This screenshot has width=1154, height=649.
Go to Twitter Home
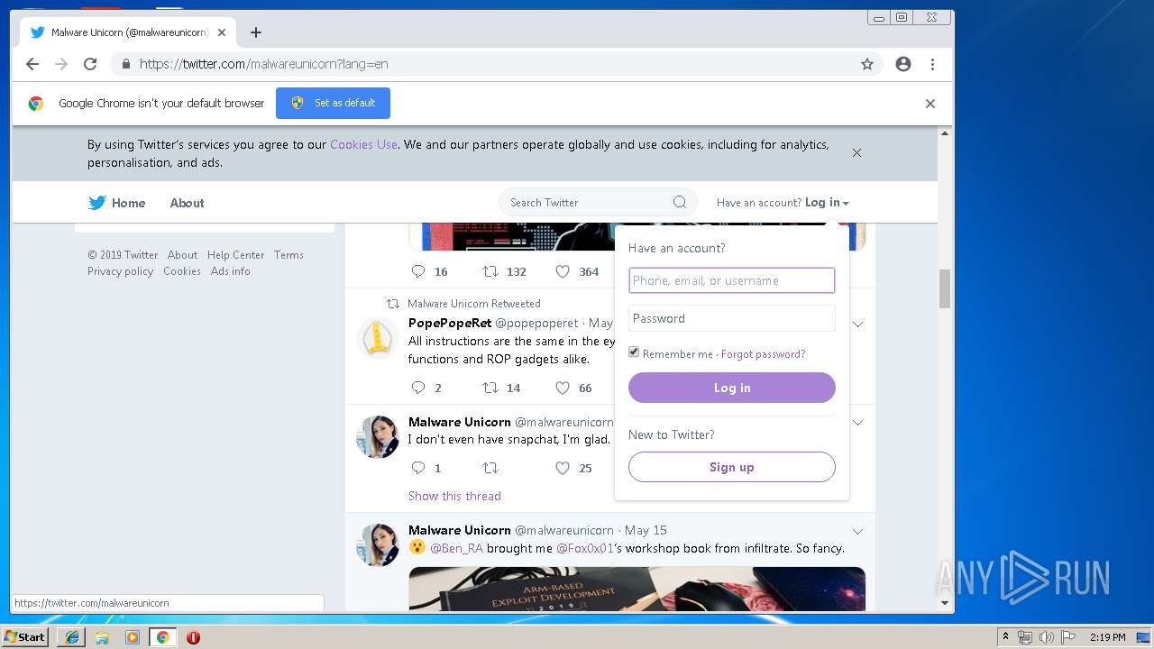coord(117,203)
